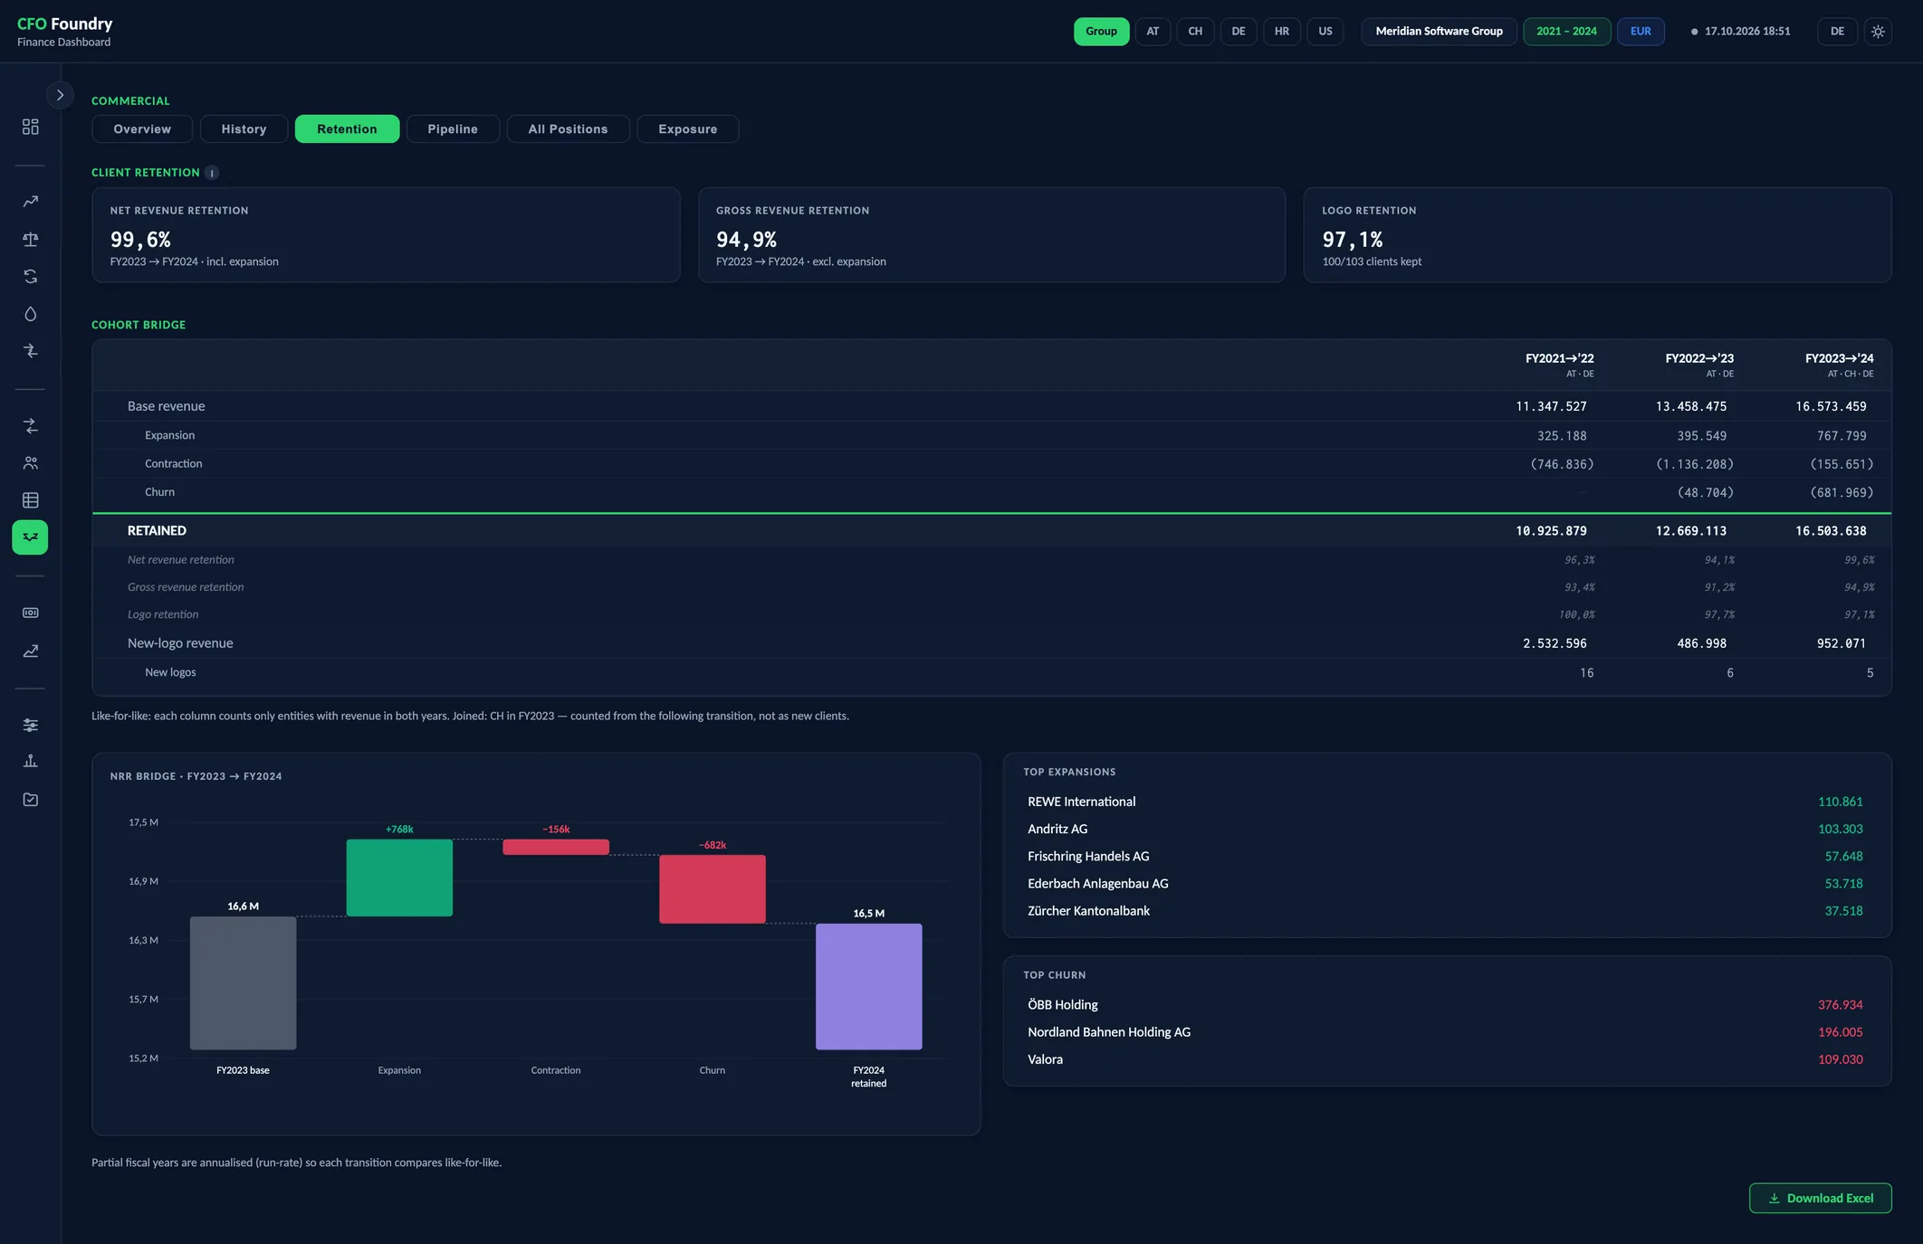Select the Base revenue row label

167,406
